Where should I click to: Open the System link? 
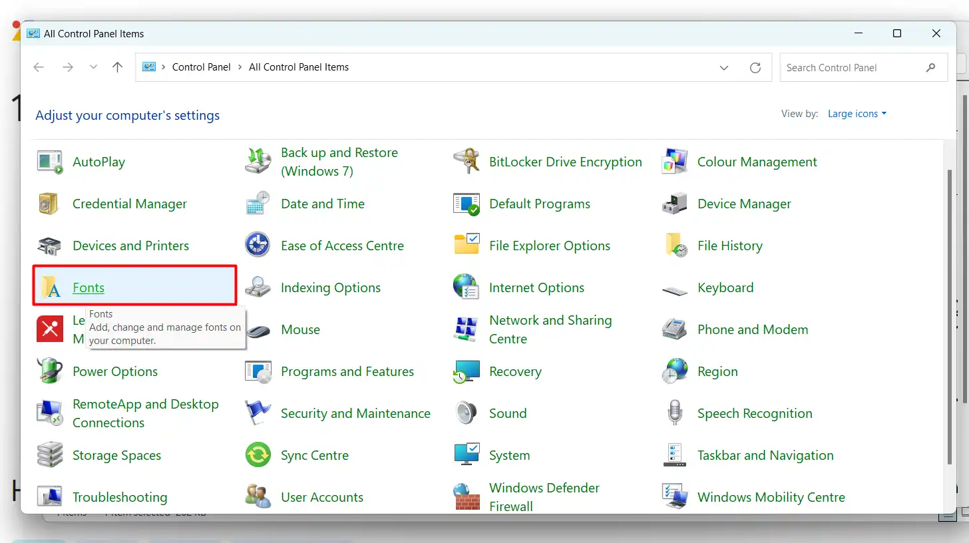click(x=510, y=455)
